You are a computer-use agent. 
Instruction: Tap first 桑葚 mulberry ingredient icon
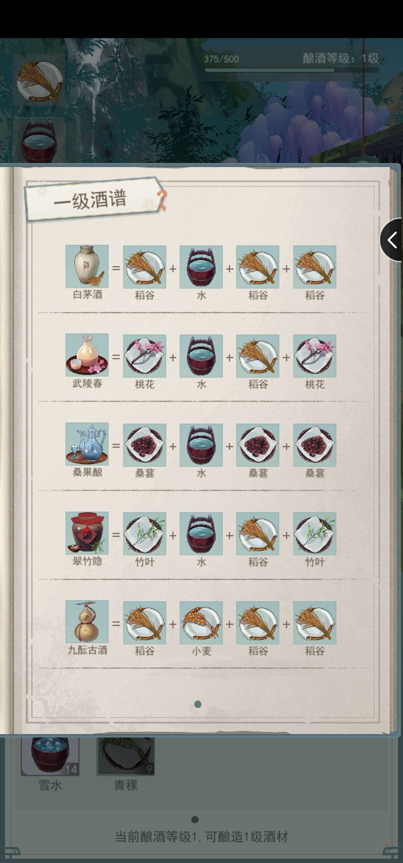tap(144, 445)
